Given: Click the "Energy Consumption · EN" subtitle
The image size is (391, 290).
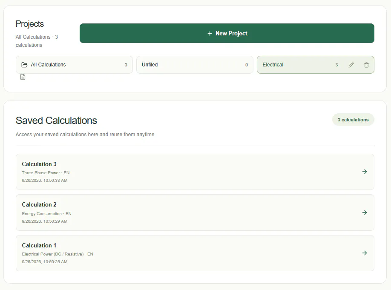Looking at the screenshot, I should (x=46, y=214).
